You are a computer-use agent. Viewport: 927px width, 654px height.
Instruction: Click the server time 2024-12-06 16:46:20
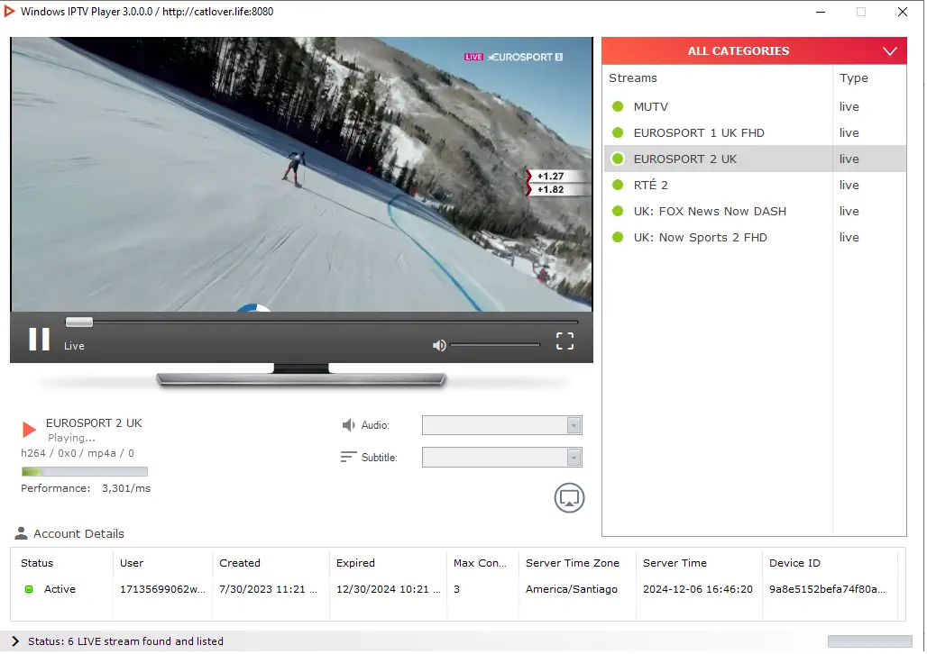[698, 589]
